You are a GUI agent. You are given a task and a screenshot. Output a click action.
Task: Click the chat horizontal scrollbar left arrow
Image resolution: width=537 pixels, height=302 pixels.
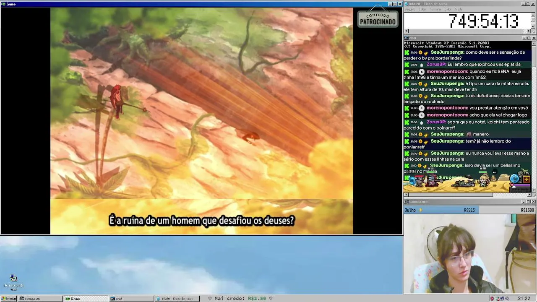[x=406, y=195]
